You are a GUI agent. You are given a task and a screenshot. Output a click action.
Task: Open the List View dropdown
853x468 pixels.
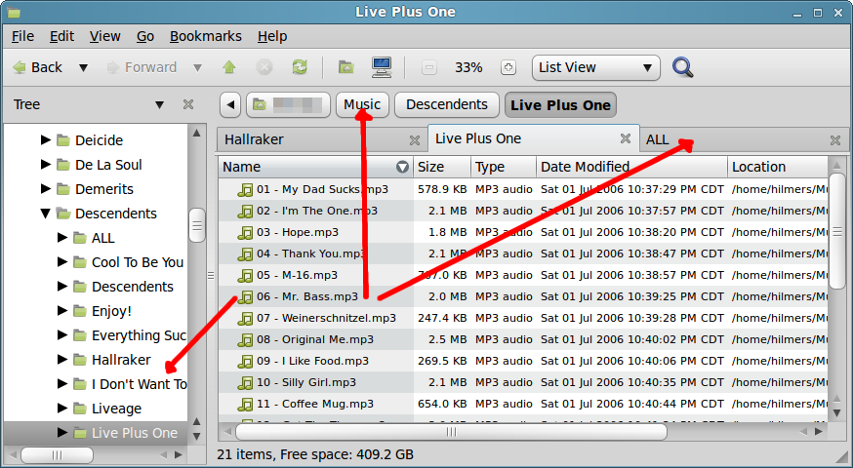pyautogui.click(x=595, y=67)
